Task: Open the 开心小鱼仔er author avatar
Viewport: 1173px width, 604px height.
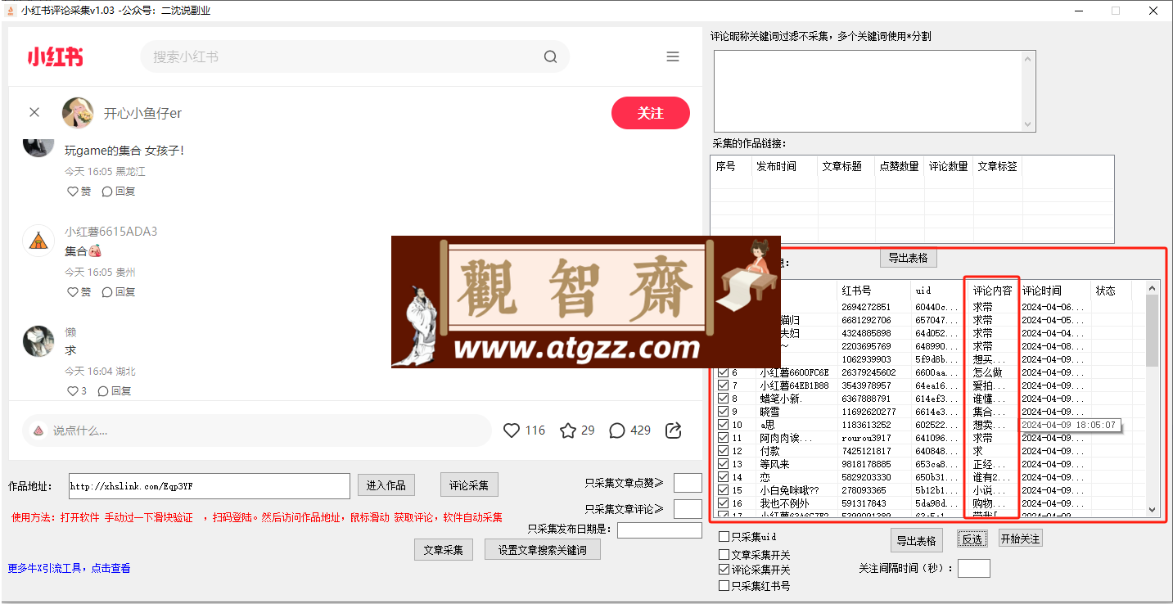Action: [x=78, y=113]
